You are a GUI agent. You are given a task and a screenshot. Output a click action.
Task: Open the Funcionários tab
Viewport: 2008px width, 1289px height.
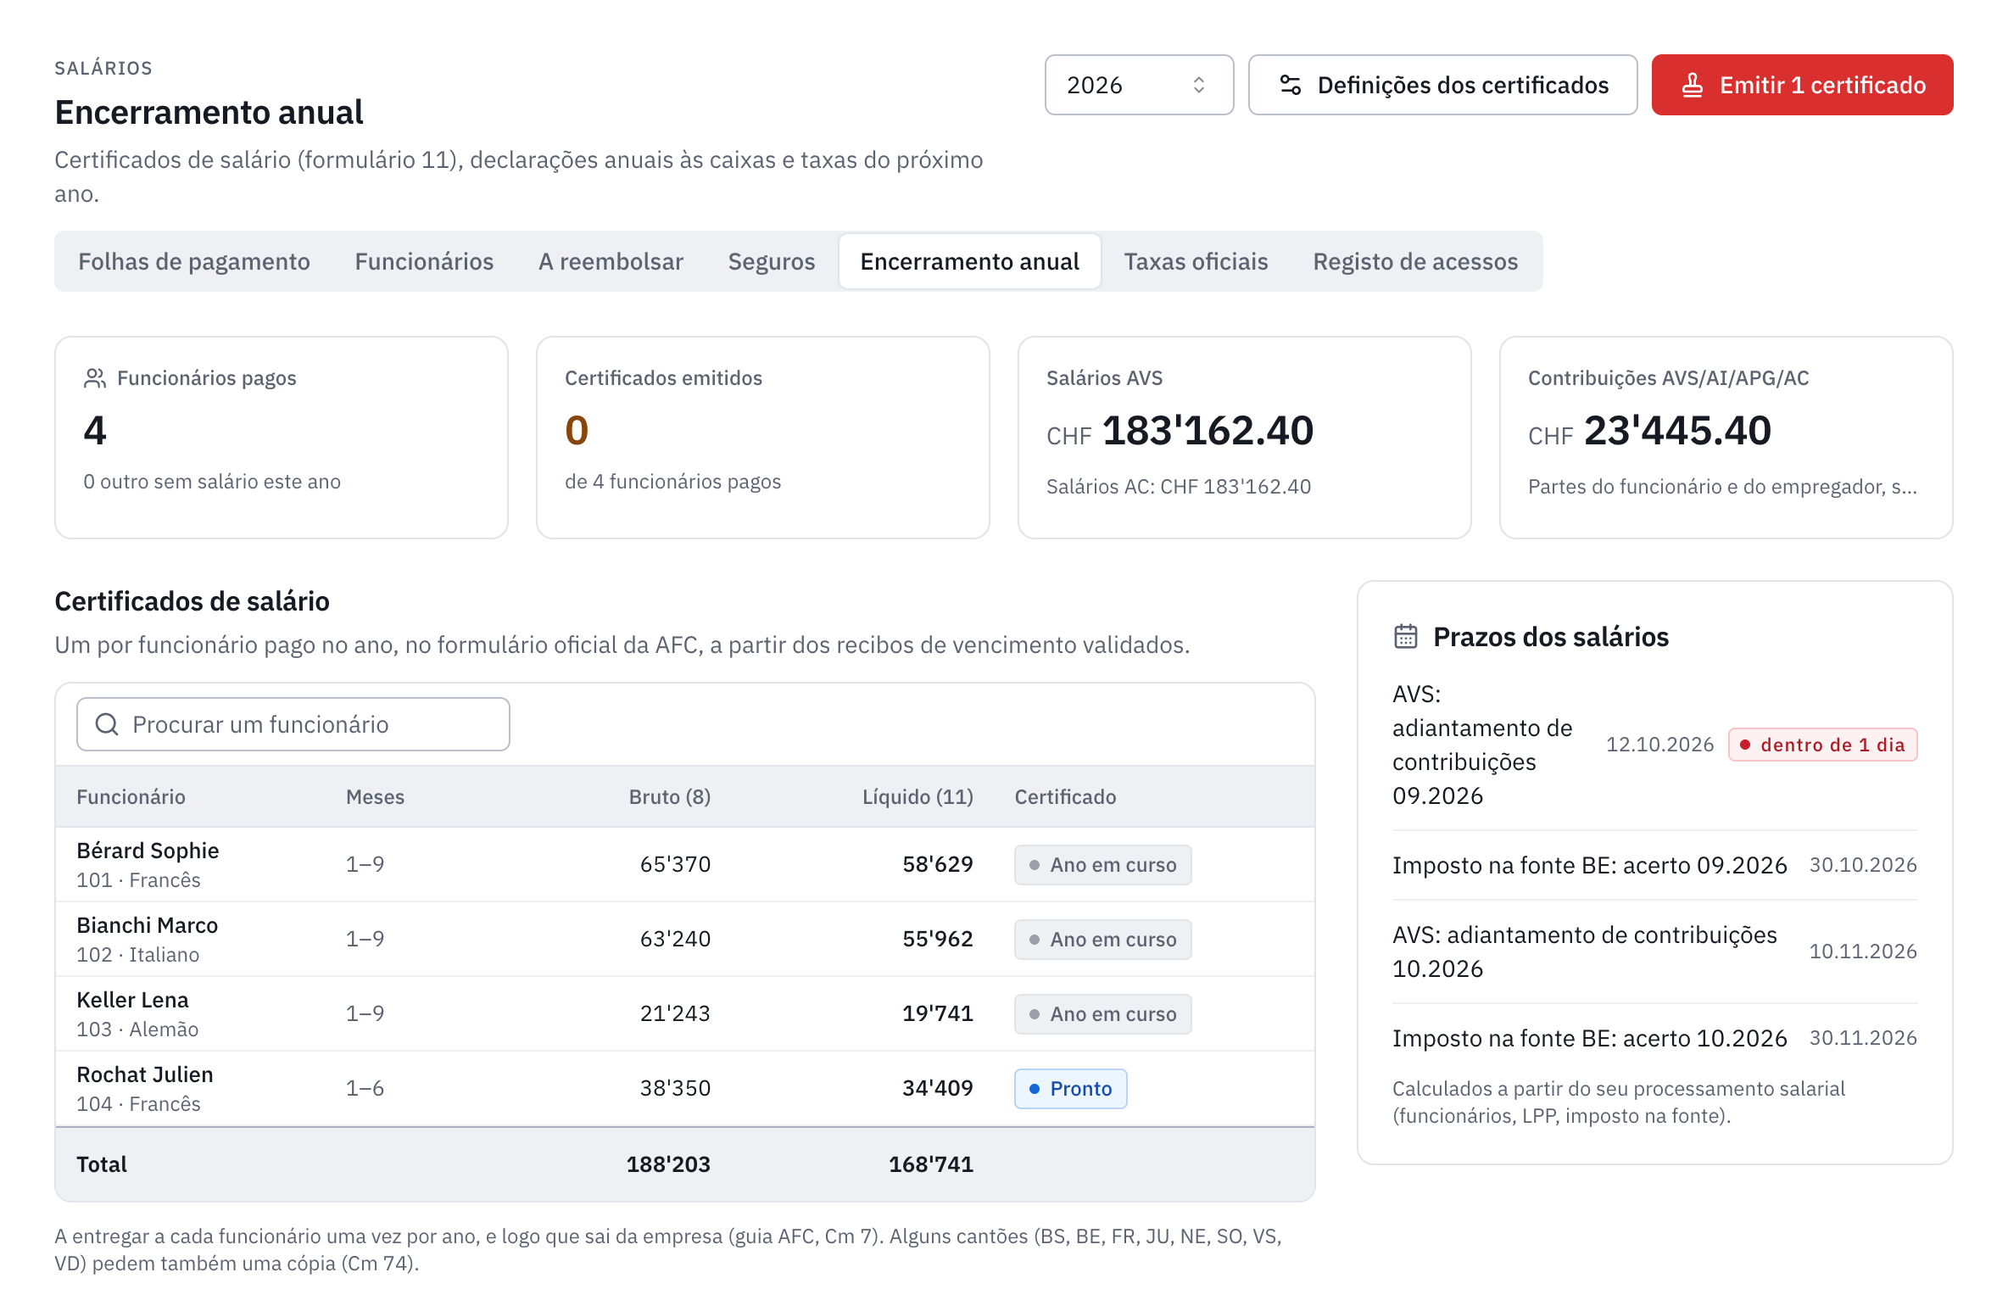click(424, 261)
